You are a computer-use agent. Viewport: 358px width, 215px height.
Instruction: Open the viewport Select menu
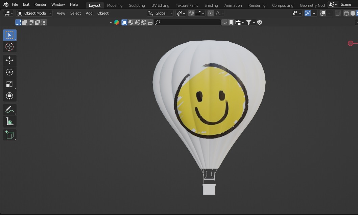(76, 13)
